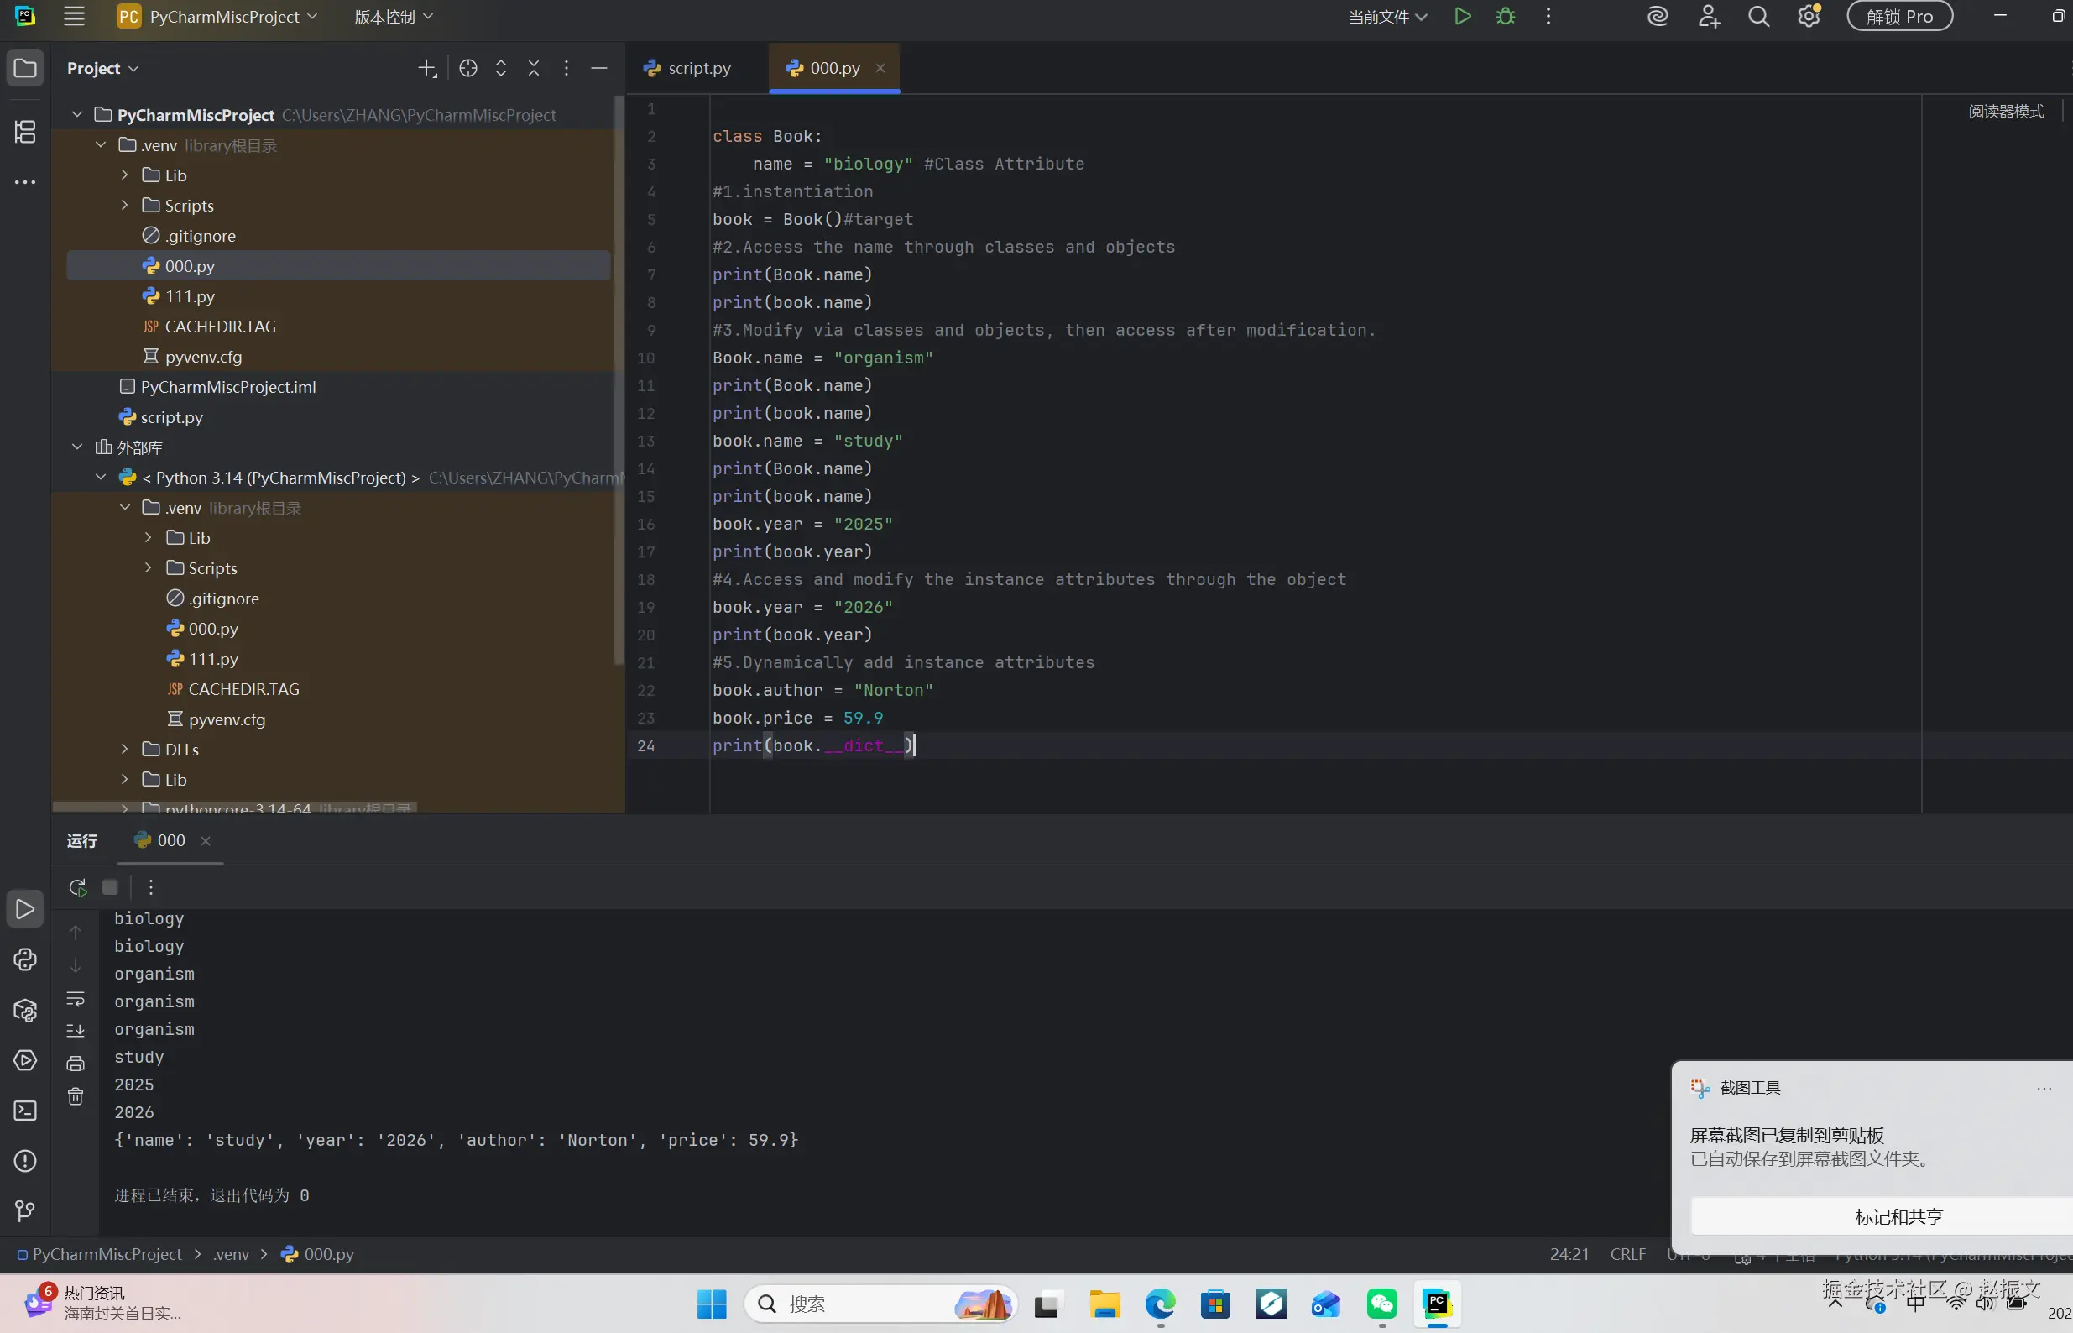The height and width of the screenshot is (1333, 2073).
Task: Select the opened file target icon in Project panel
Action: (468, 68)
